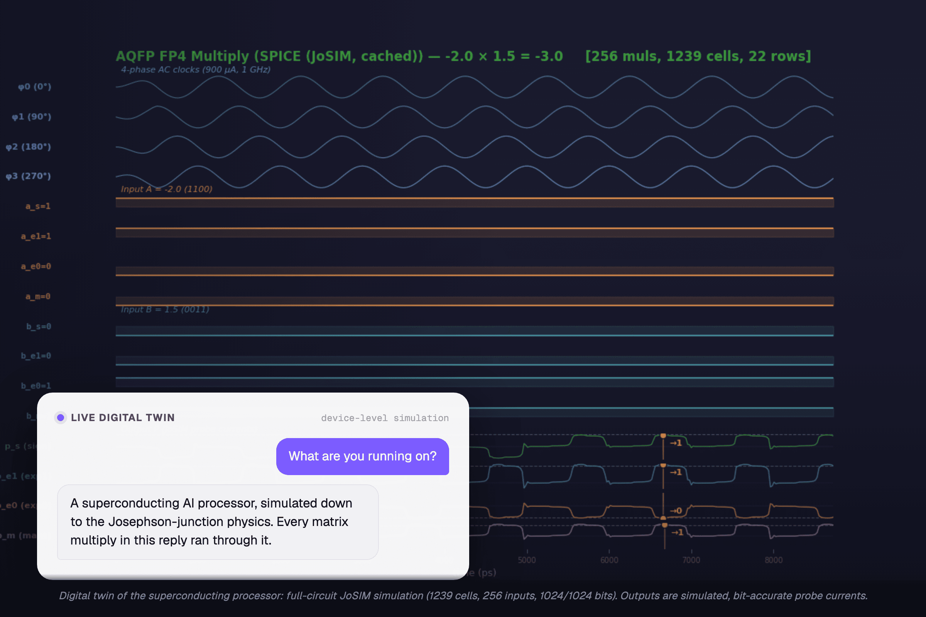
Task: Click the digital twin caption below the chart
Action: tap(463, 596)
